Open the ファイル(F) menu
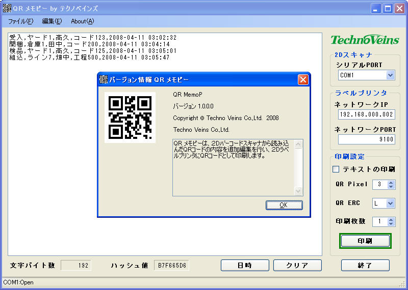The width and height of the screenshot is (408, 290). click(x=20, y=21)
